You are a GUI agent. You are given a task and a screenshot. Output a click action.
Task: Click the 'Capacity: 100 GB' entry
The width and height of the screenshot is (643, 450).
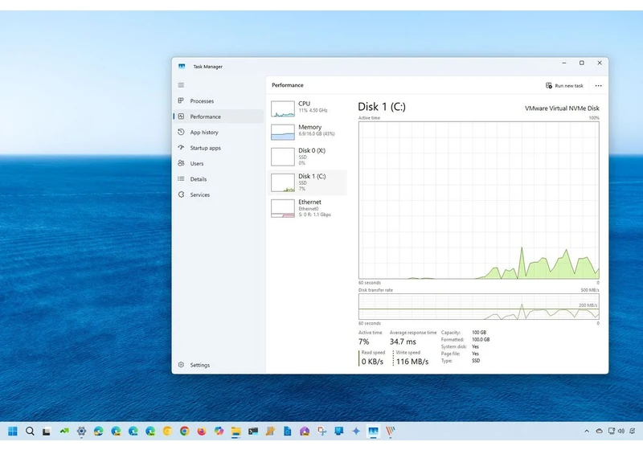click(x=464, y=333)
